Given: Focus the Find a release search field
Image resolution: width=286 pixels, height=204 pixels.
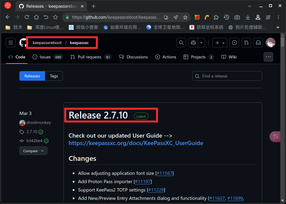Looking at the screenshot, I should (x=227, y=76).
